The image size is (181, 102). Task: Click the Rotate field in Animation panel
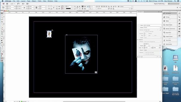tap(147, 46)
